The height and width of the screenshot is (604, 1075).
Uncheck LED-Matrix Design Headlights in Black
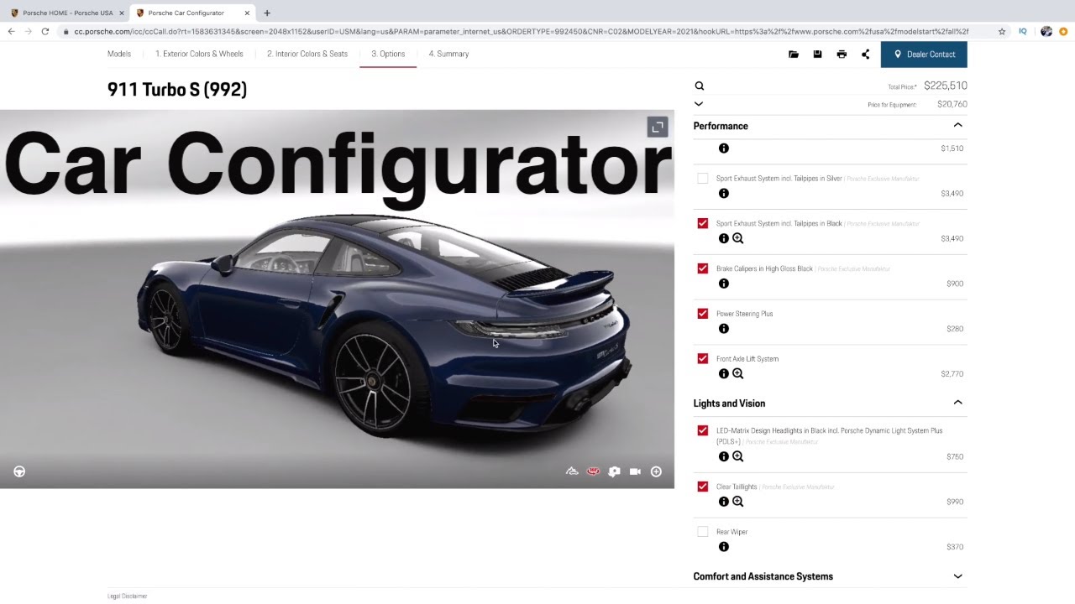tap(703, 430)
